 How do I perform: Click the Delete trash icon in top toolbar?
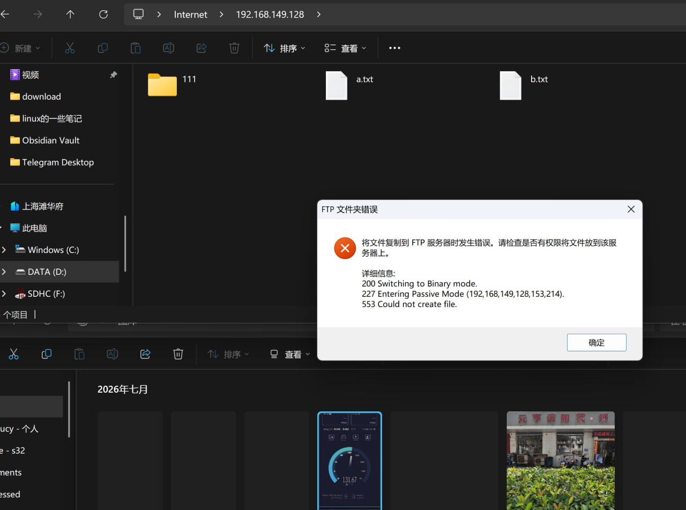234,48
